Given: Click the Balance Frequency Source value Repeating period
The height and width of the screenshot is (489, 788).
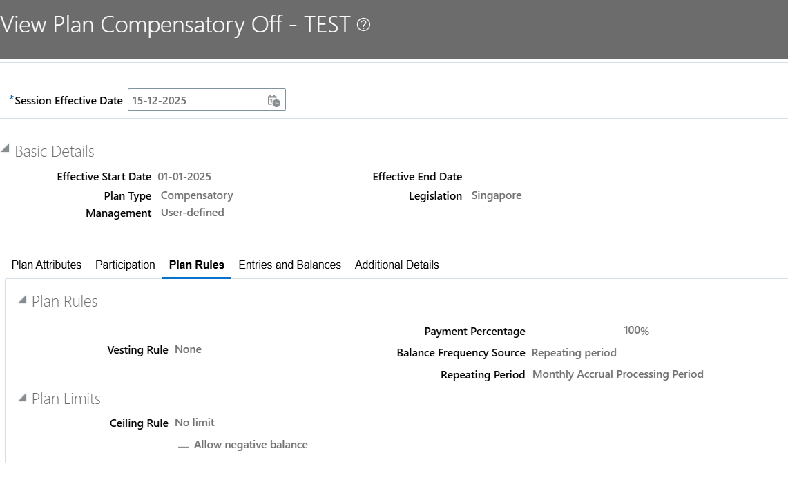Looking at the screenshot, I should tap(573, 352).
